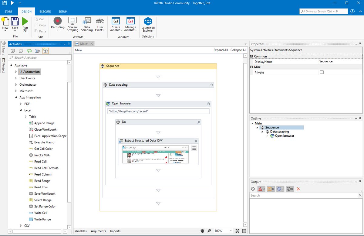Screen dimensions: 364x236
Task: Click Collapse All link
Action: (238, 50)
